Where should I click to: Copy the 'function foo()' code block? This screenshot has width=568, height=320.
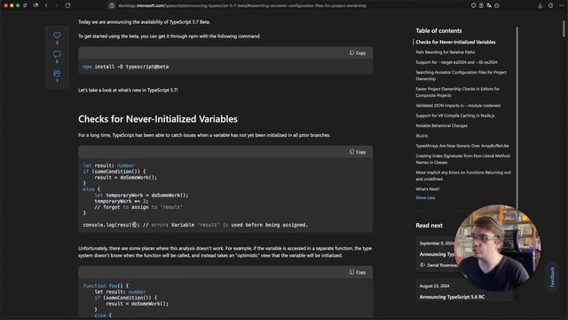[358, 272]
